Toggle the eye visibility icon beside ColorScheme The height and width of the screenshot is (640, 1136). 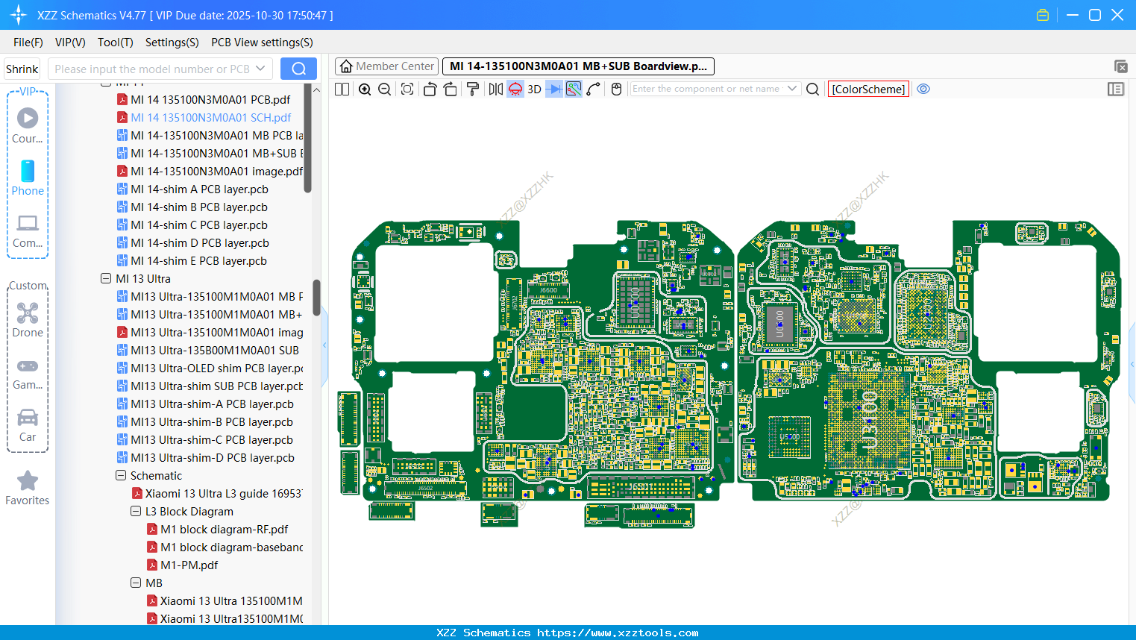pyautogui.click(x=923, y=89)
